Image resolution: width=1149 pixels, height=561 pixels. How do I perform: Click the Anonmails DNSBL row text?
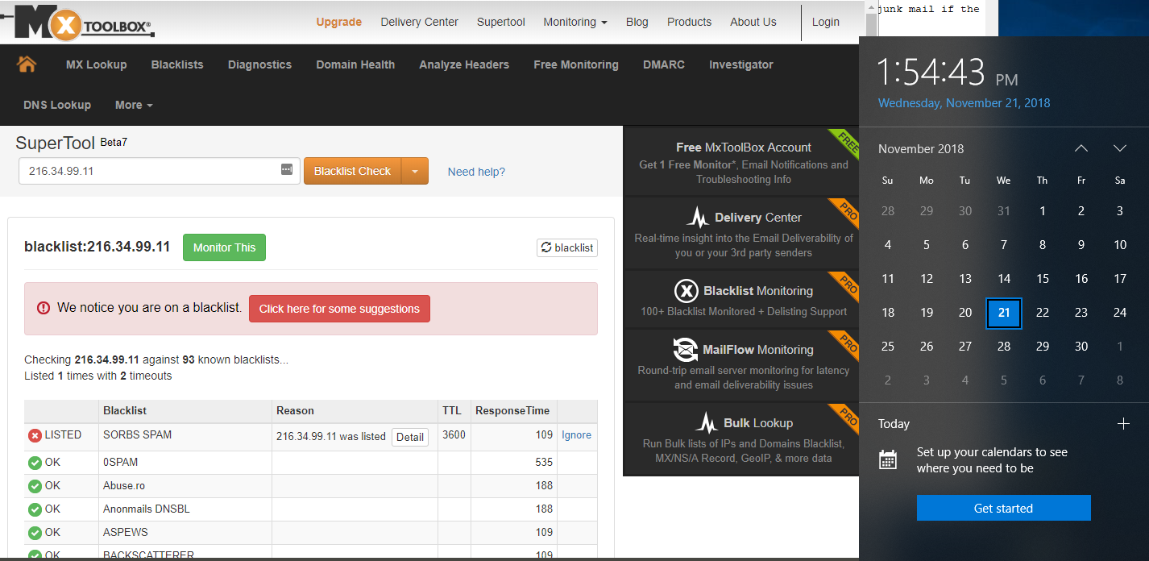click(147, 509)
